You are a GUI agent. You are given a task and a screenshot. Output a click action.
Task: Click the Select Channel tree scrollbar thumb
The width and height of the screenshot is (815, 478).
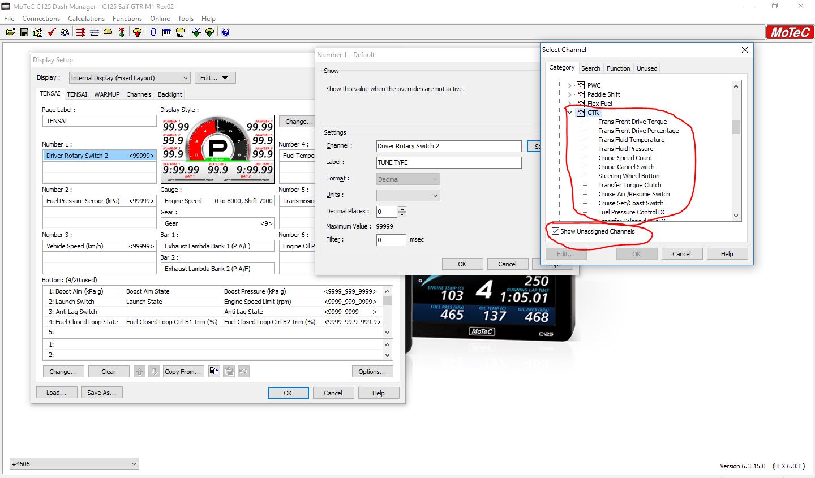736,127
